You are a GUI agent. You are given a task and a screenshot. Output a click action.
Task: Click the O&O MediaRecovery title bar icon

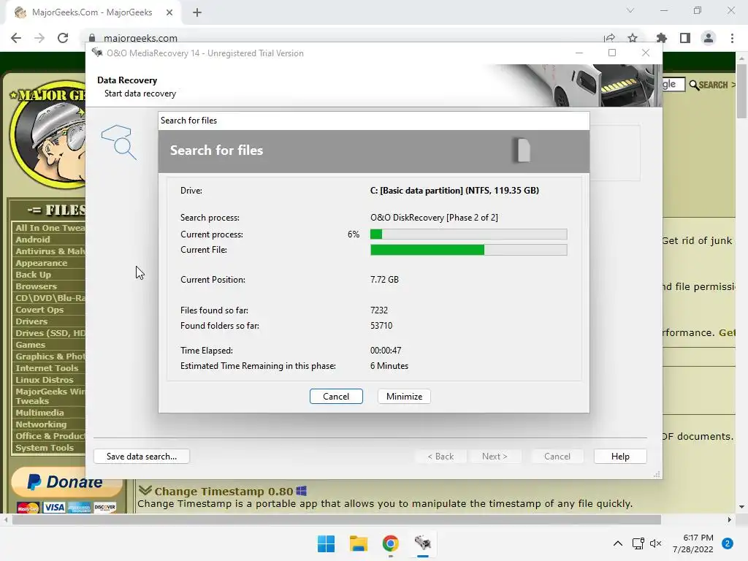97,53
